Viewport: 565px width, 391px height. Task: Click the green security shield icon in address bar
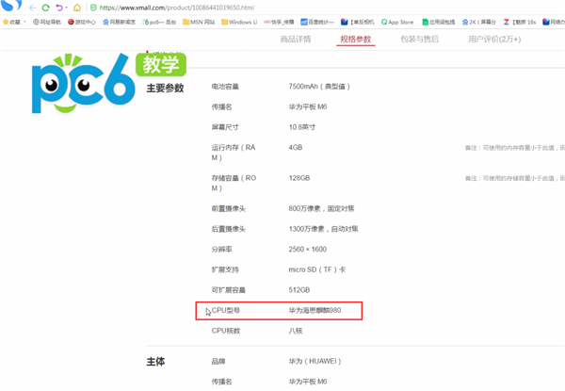click(x=93, y=8)
